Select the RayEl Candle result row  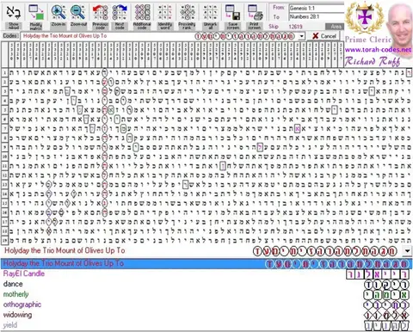[206, 274]
